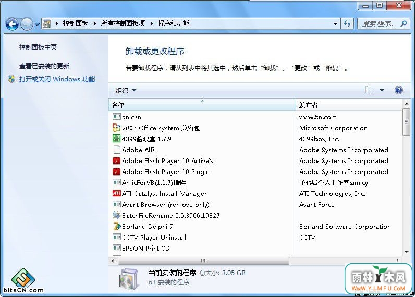Click the address bar refresh button
The height and width of the screenshot is (297, 415).
[x=347, y=24]
